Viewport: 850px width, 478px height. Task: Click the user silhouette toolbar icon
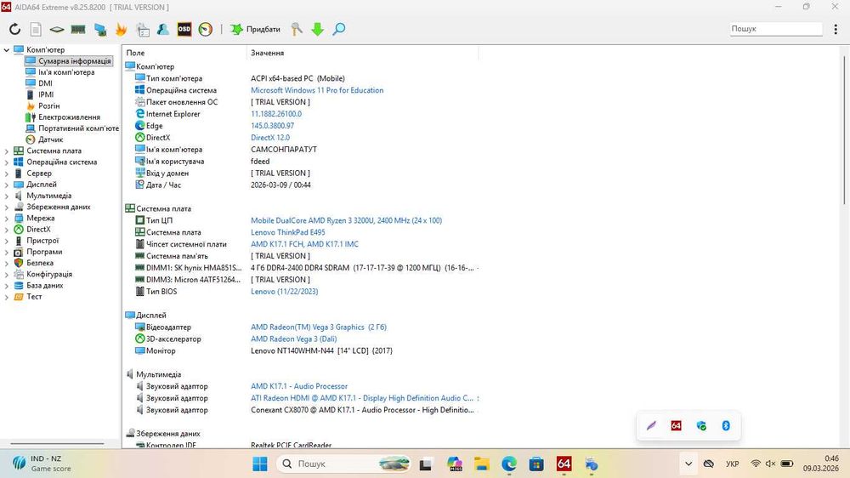163,29
